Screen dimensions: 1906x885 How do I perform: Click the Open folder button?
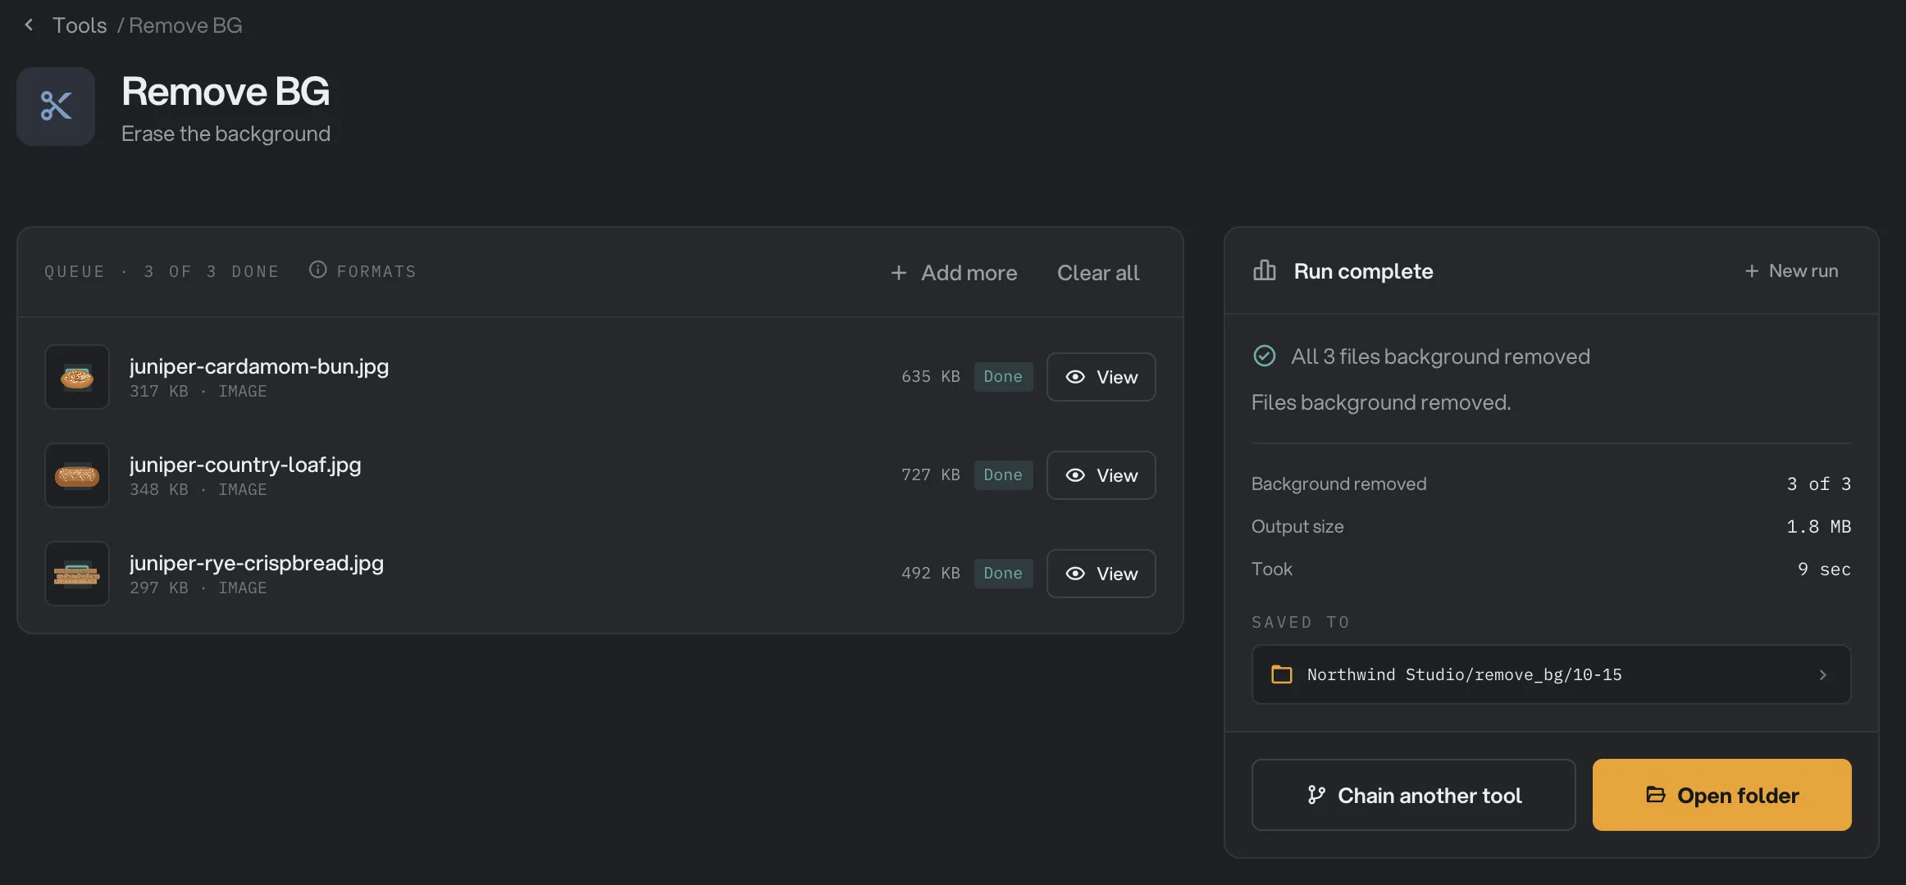(x=1721, y=795)
